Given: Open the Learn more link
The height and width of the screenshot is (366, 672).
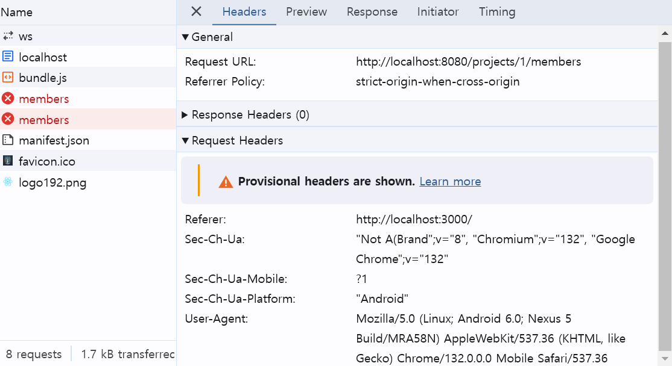Looking at the screenshot, I should click(449, 181).
